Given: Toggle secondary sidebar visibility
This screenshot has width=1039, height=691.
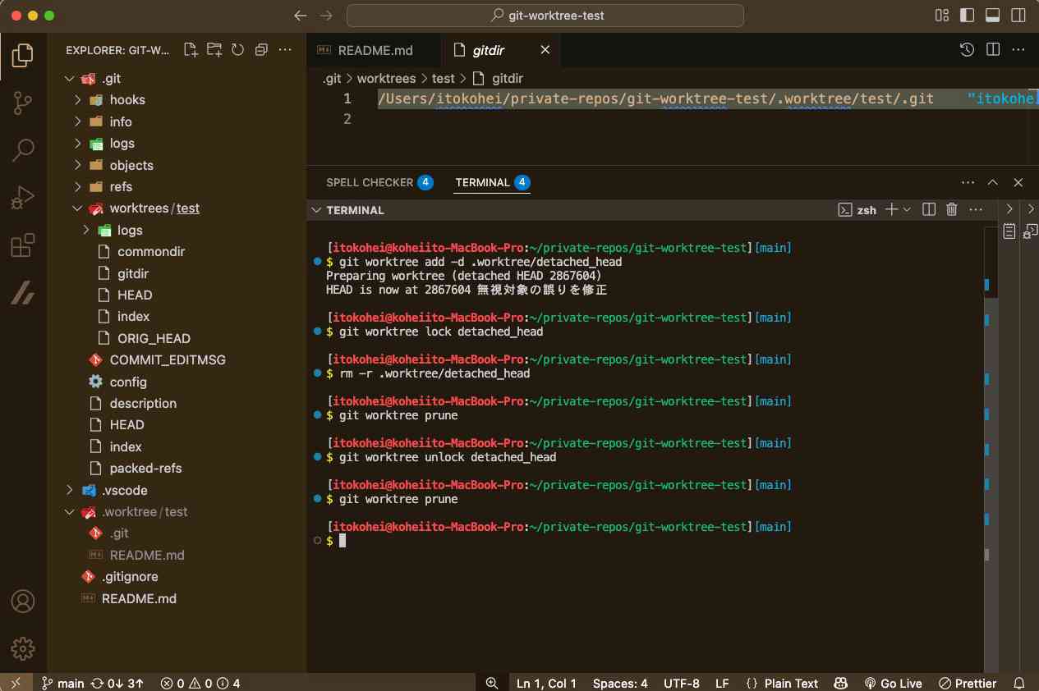Looking at the screenshot, I should [x=1018, y=16].
